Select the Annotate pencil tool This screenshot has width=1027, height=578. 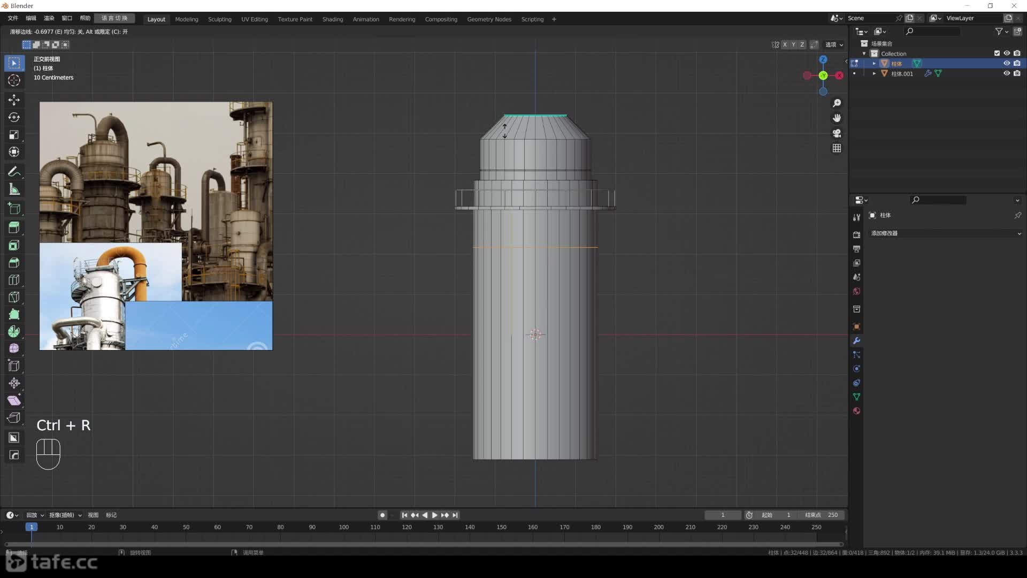click(x=14, y=172)
